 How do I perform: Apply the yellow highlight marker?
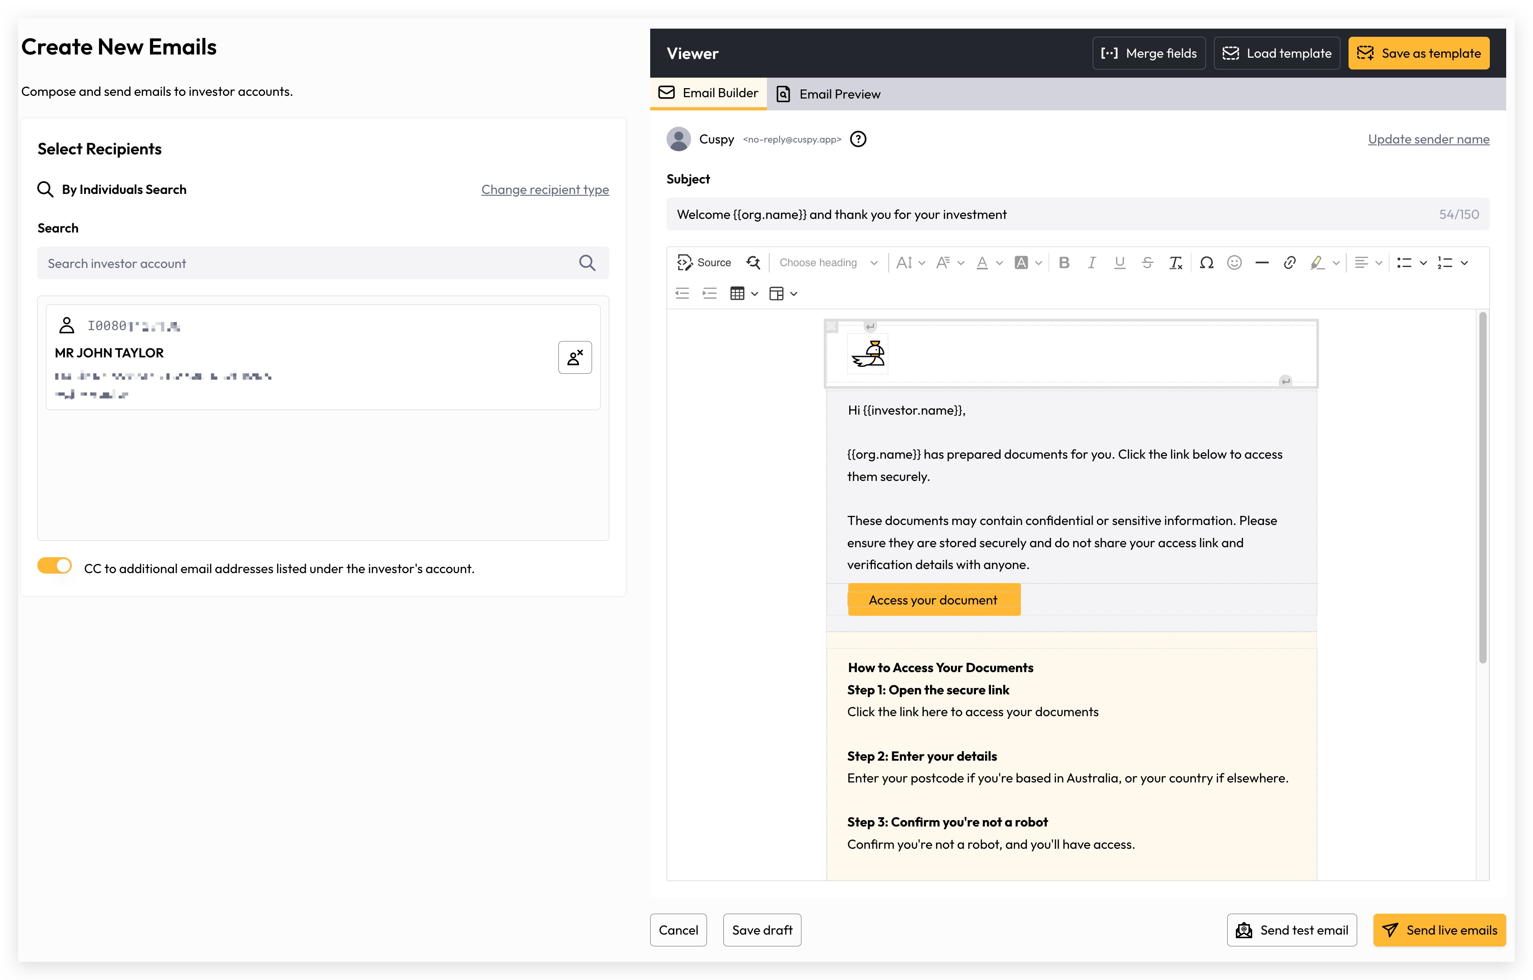coord(1317,262)
